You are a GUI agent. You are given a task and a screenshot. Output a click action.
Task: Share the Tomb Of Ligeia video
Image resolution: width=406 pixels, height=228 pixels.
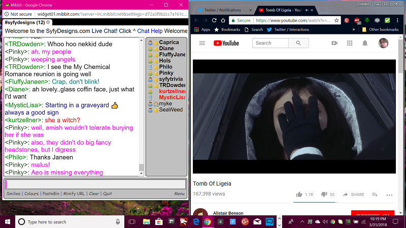tap(353, 195)
